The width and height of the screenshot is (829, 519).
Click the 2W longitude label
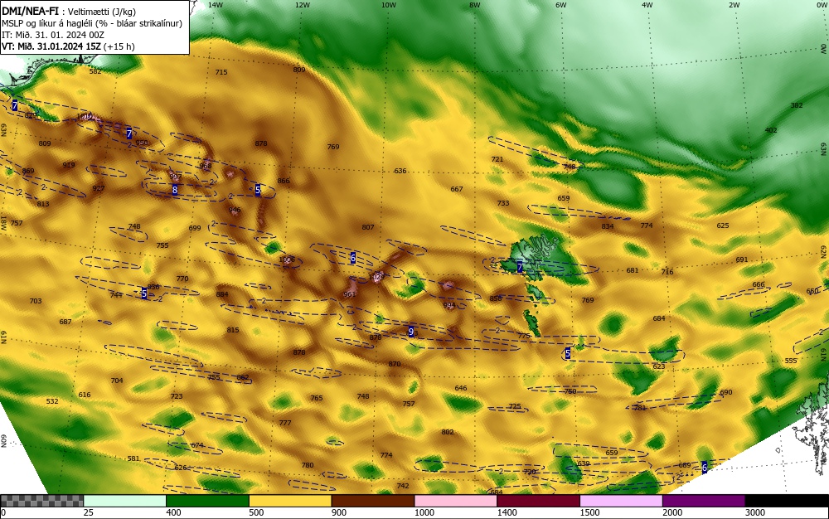pos(734,5)
